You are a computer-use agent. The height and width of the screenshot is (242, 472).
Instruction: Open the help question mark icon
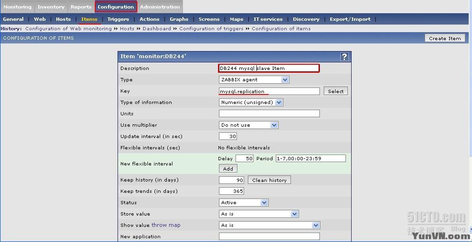click(345, 56)
